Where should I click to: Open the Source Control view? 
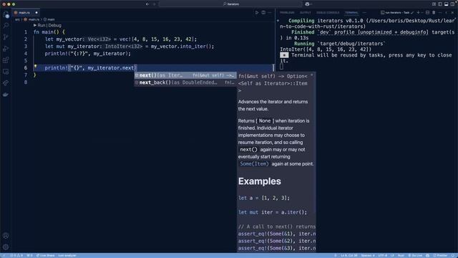click(x=6, y=37)
